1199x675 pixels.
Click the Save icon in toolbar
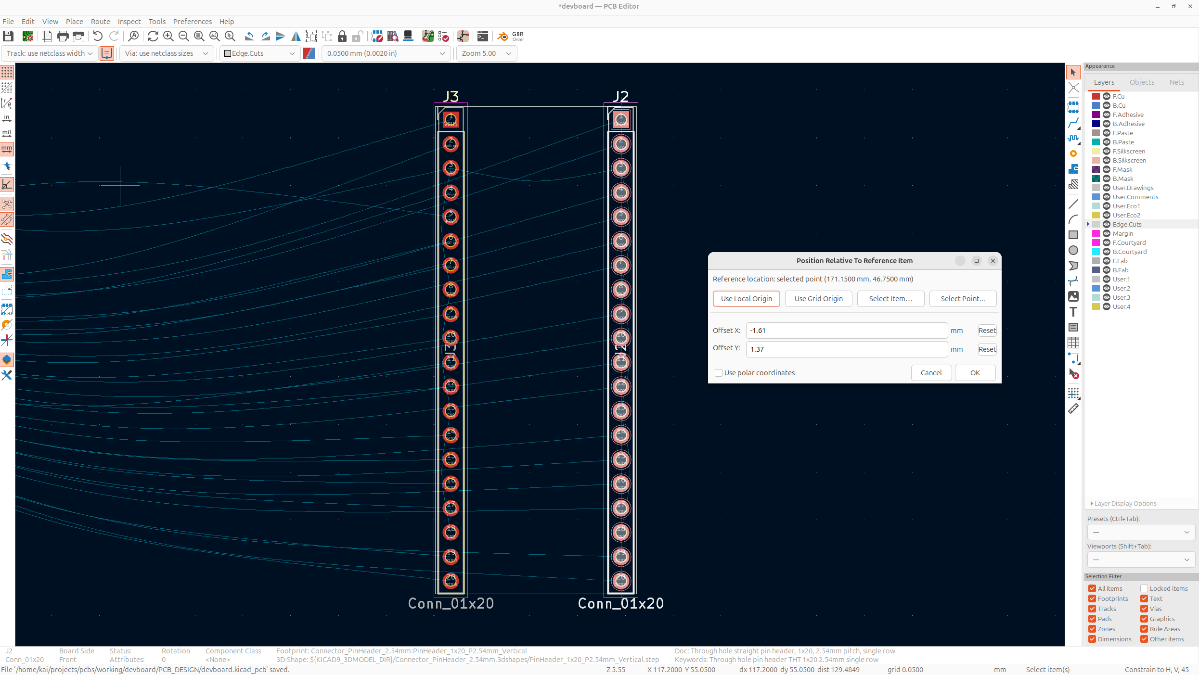[8, 36]
